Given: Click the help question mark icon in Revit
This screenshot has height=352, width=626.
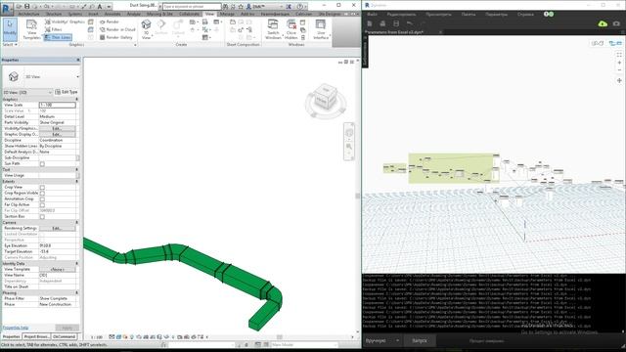Looking at the screenshot, I should click(x=299, y=7).
